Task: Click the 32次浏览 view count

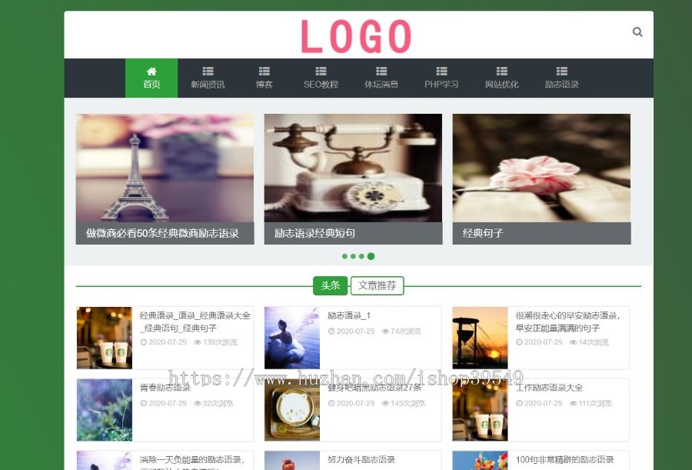Action: coord(214,403)
